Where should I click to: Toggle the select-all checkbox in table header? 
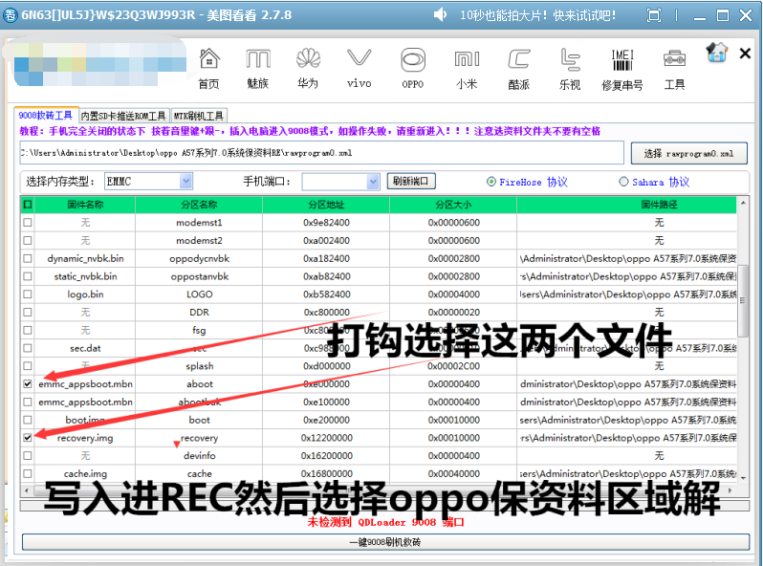click(x=28, y=205)
